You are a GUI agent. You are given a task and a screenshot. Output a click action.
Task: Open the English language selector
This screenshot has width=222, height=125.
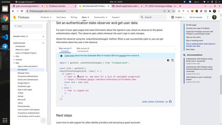[178, 17]
